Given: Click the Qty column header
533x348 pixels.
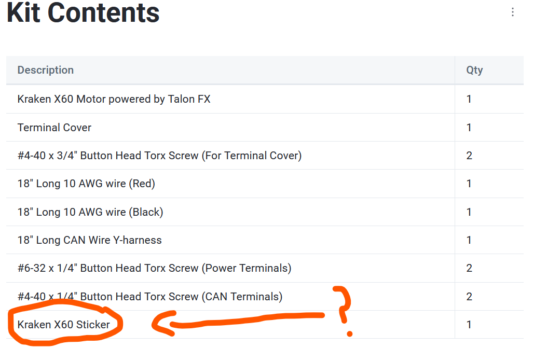Looking at the screenshot, I should [x=474, y=70].
